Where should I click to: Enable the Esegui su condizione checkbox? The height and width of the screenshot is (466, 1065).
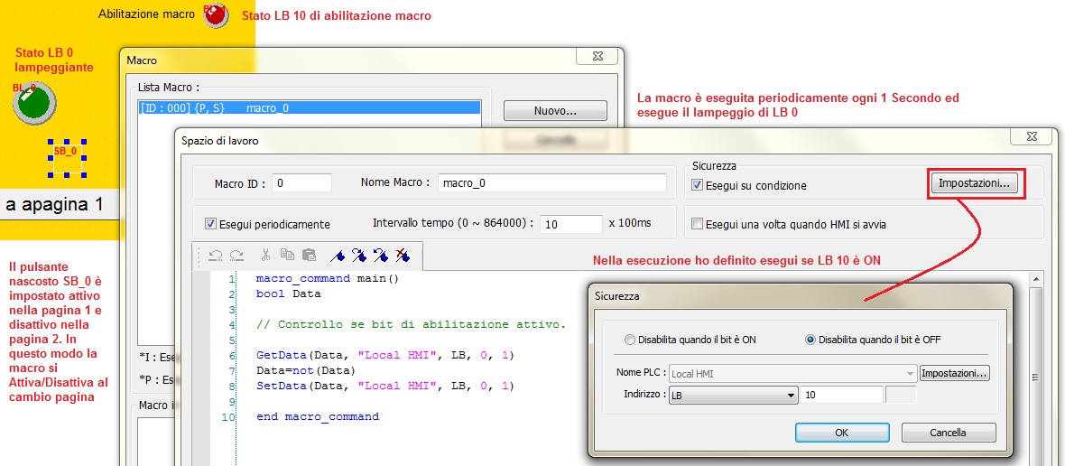pyautogui.click(x=697, y=185)
